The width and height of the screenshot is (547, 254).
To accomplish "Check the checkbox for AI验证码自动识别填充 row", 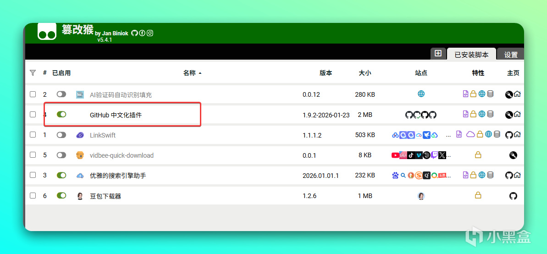I will 33,94.
